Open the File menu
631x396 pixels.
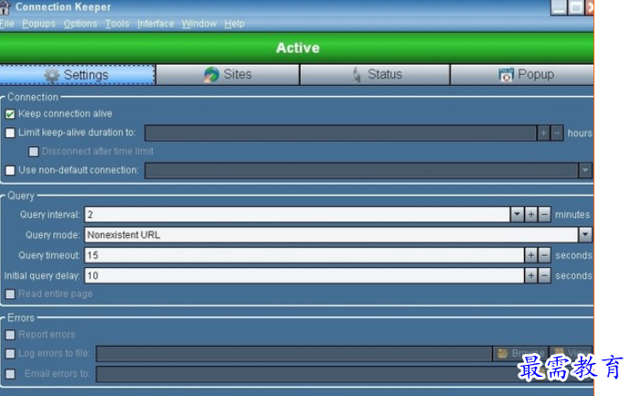[6, 24]
